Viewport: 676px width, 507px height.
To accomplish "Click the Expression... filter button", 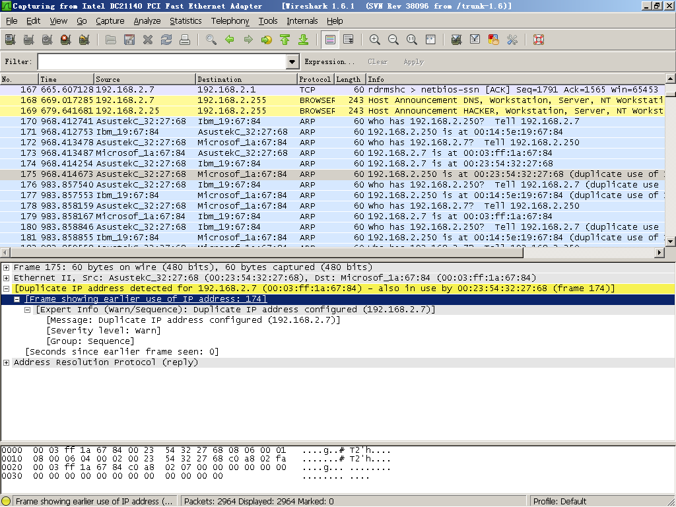I will click(x=329, y=61).
